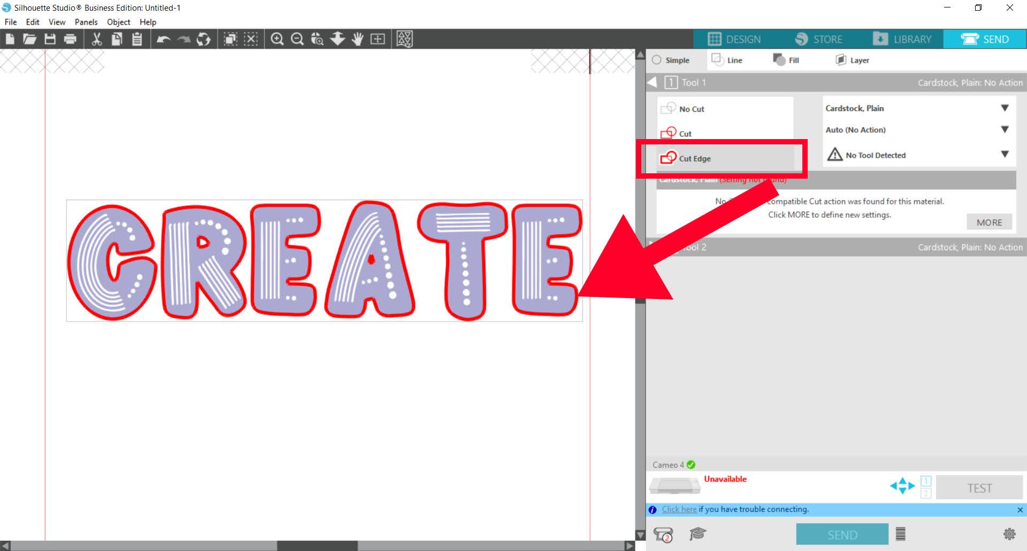Open settings with the gear icon
The image size is (1027, 551).
[1009, 534]
